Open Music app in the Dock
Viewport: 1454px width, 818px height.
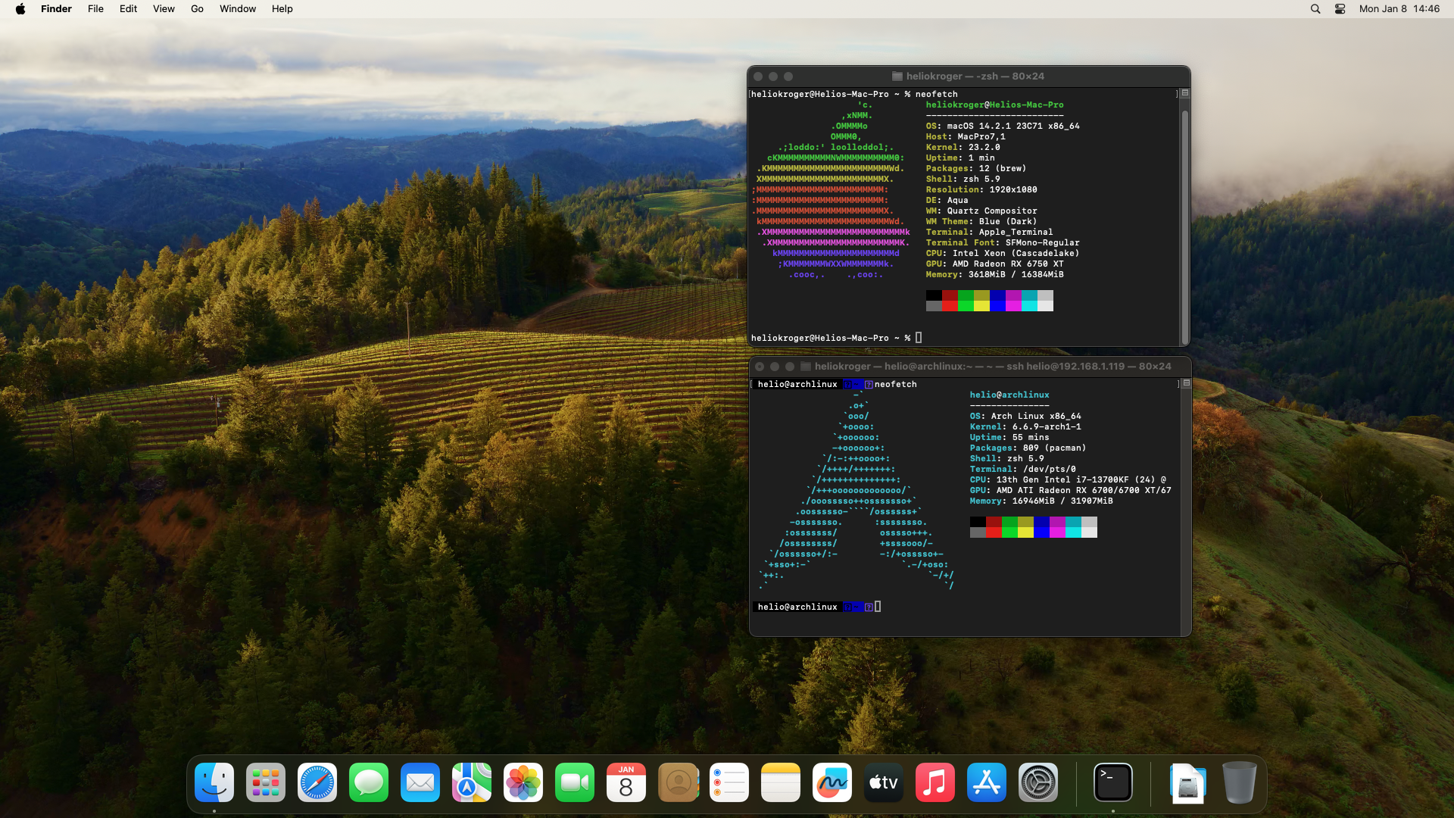(935, 782)
